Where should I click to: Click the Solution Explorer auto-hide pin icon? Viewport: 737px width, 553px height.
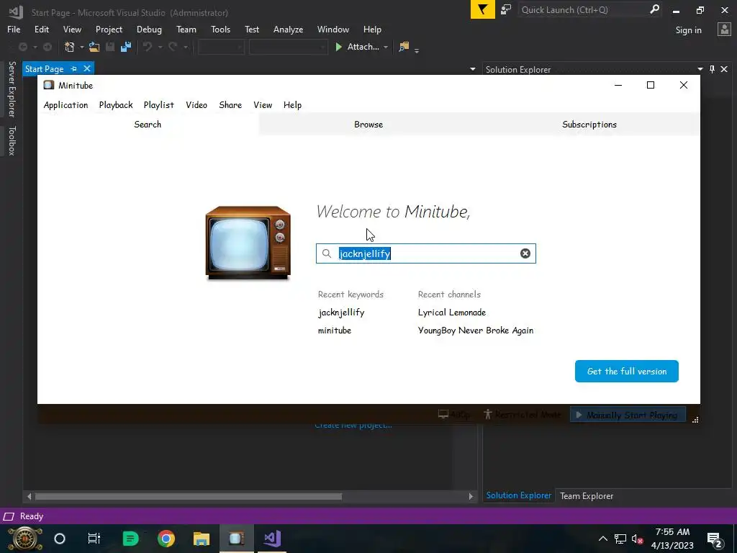(712, 69)
